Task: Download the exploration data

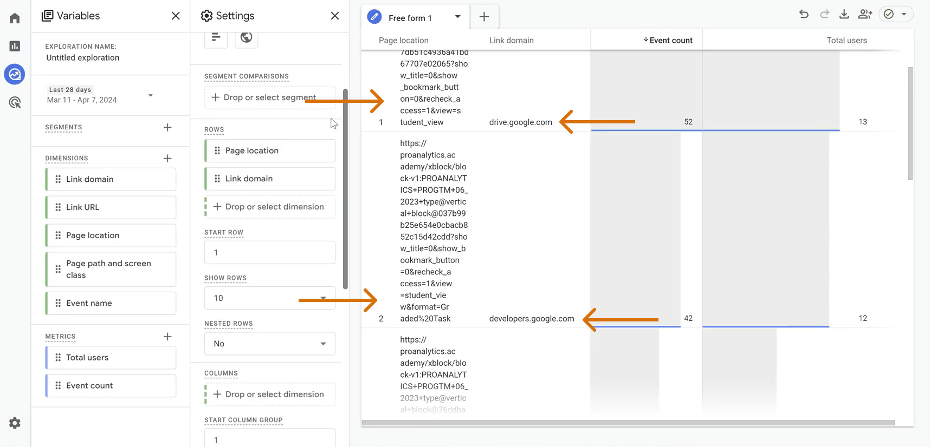Action: tap(844, 14)
